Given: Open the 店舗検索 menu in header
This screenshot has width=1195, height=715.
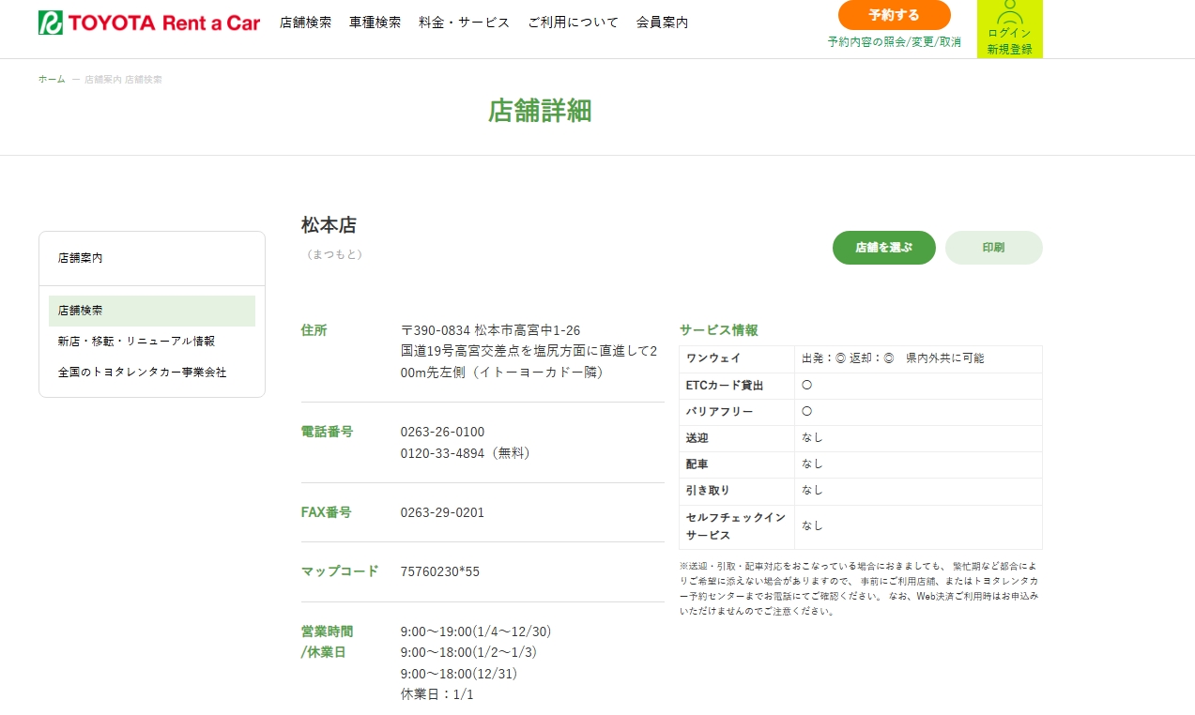Looking at the screenshot, I should [305, 23].
